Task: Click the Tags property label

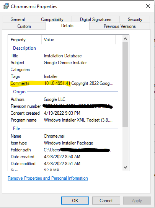Action: pos(15,76)
